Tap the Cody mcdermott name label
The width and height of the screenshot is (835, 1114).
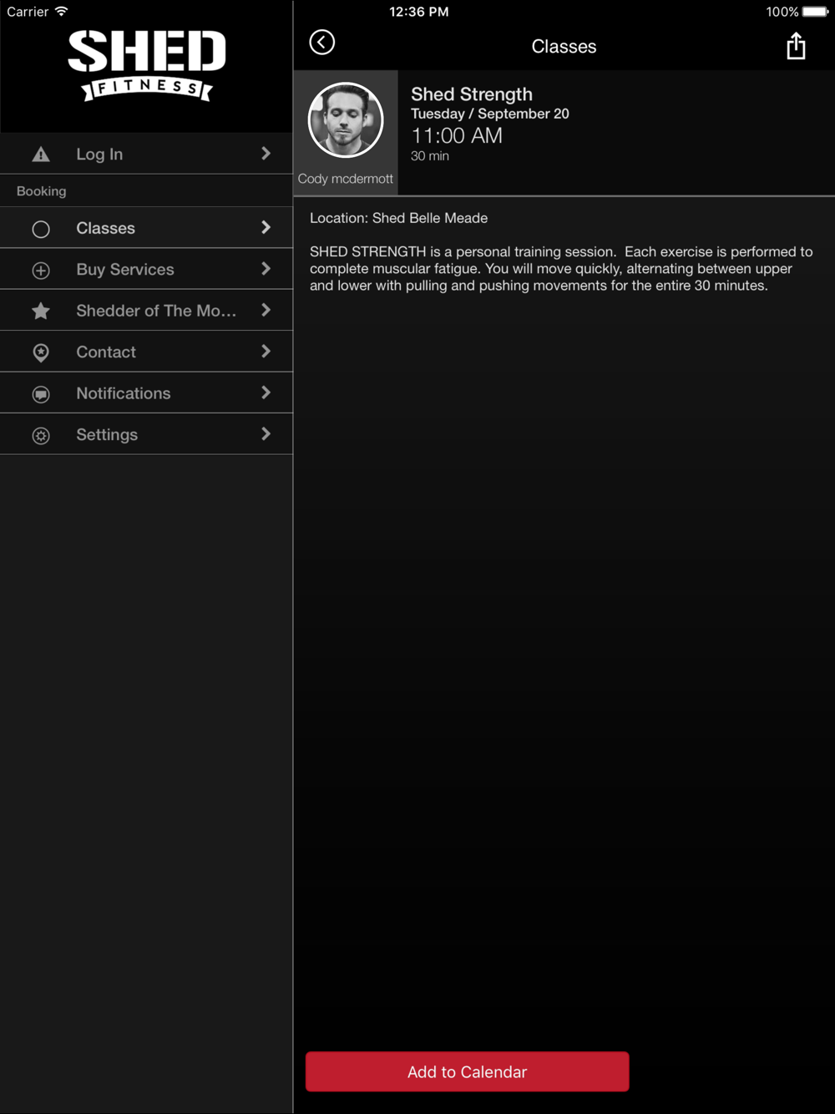click(x=346, y=179)
